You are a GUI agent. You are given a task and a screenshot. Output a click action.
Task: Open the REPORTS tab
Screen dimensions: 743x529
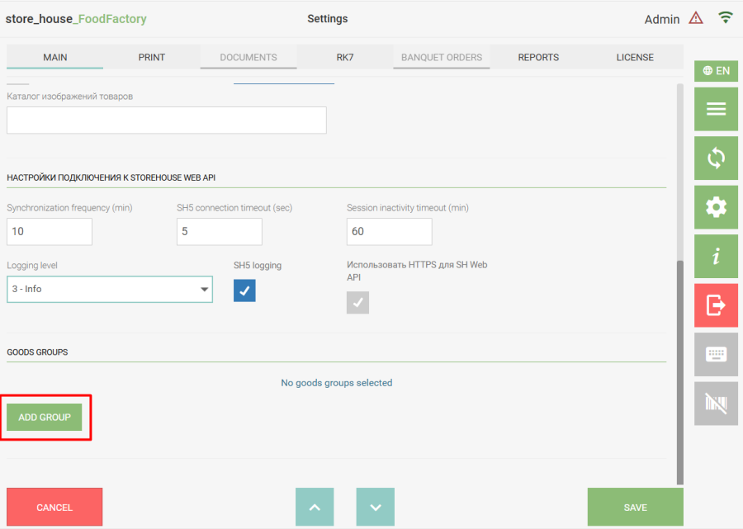[x=538, y=57]
